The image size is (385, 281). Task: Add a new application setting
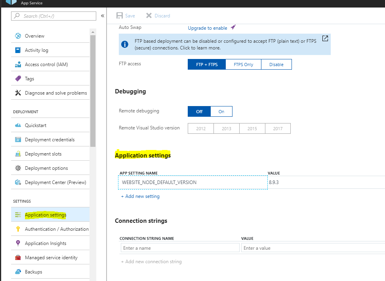140,196
